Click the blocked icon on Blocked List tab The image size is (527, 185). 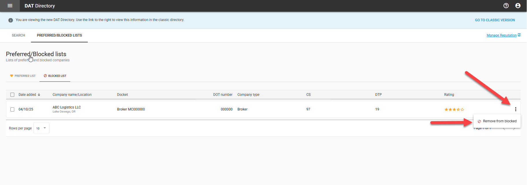tap(45, 76)
